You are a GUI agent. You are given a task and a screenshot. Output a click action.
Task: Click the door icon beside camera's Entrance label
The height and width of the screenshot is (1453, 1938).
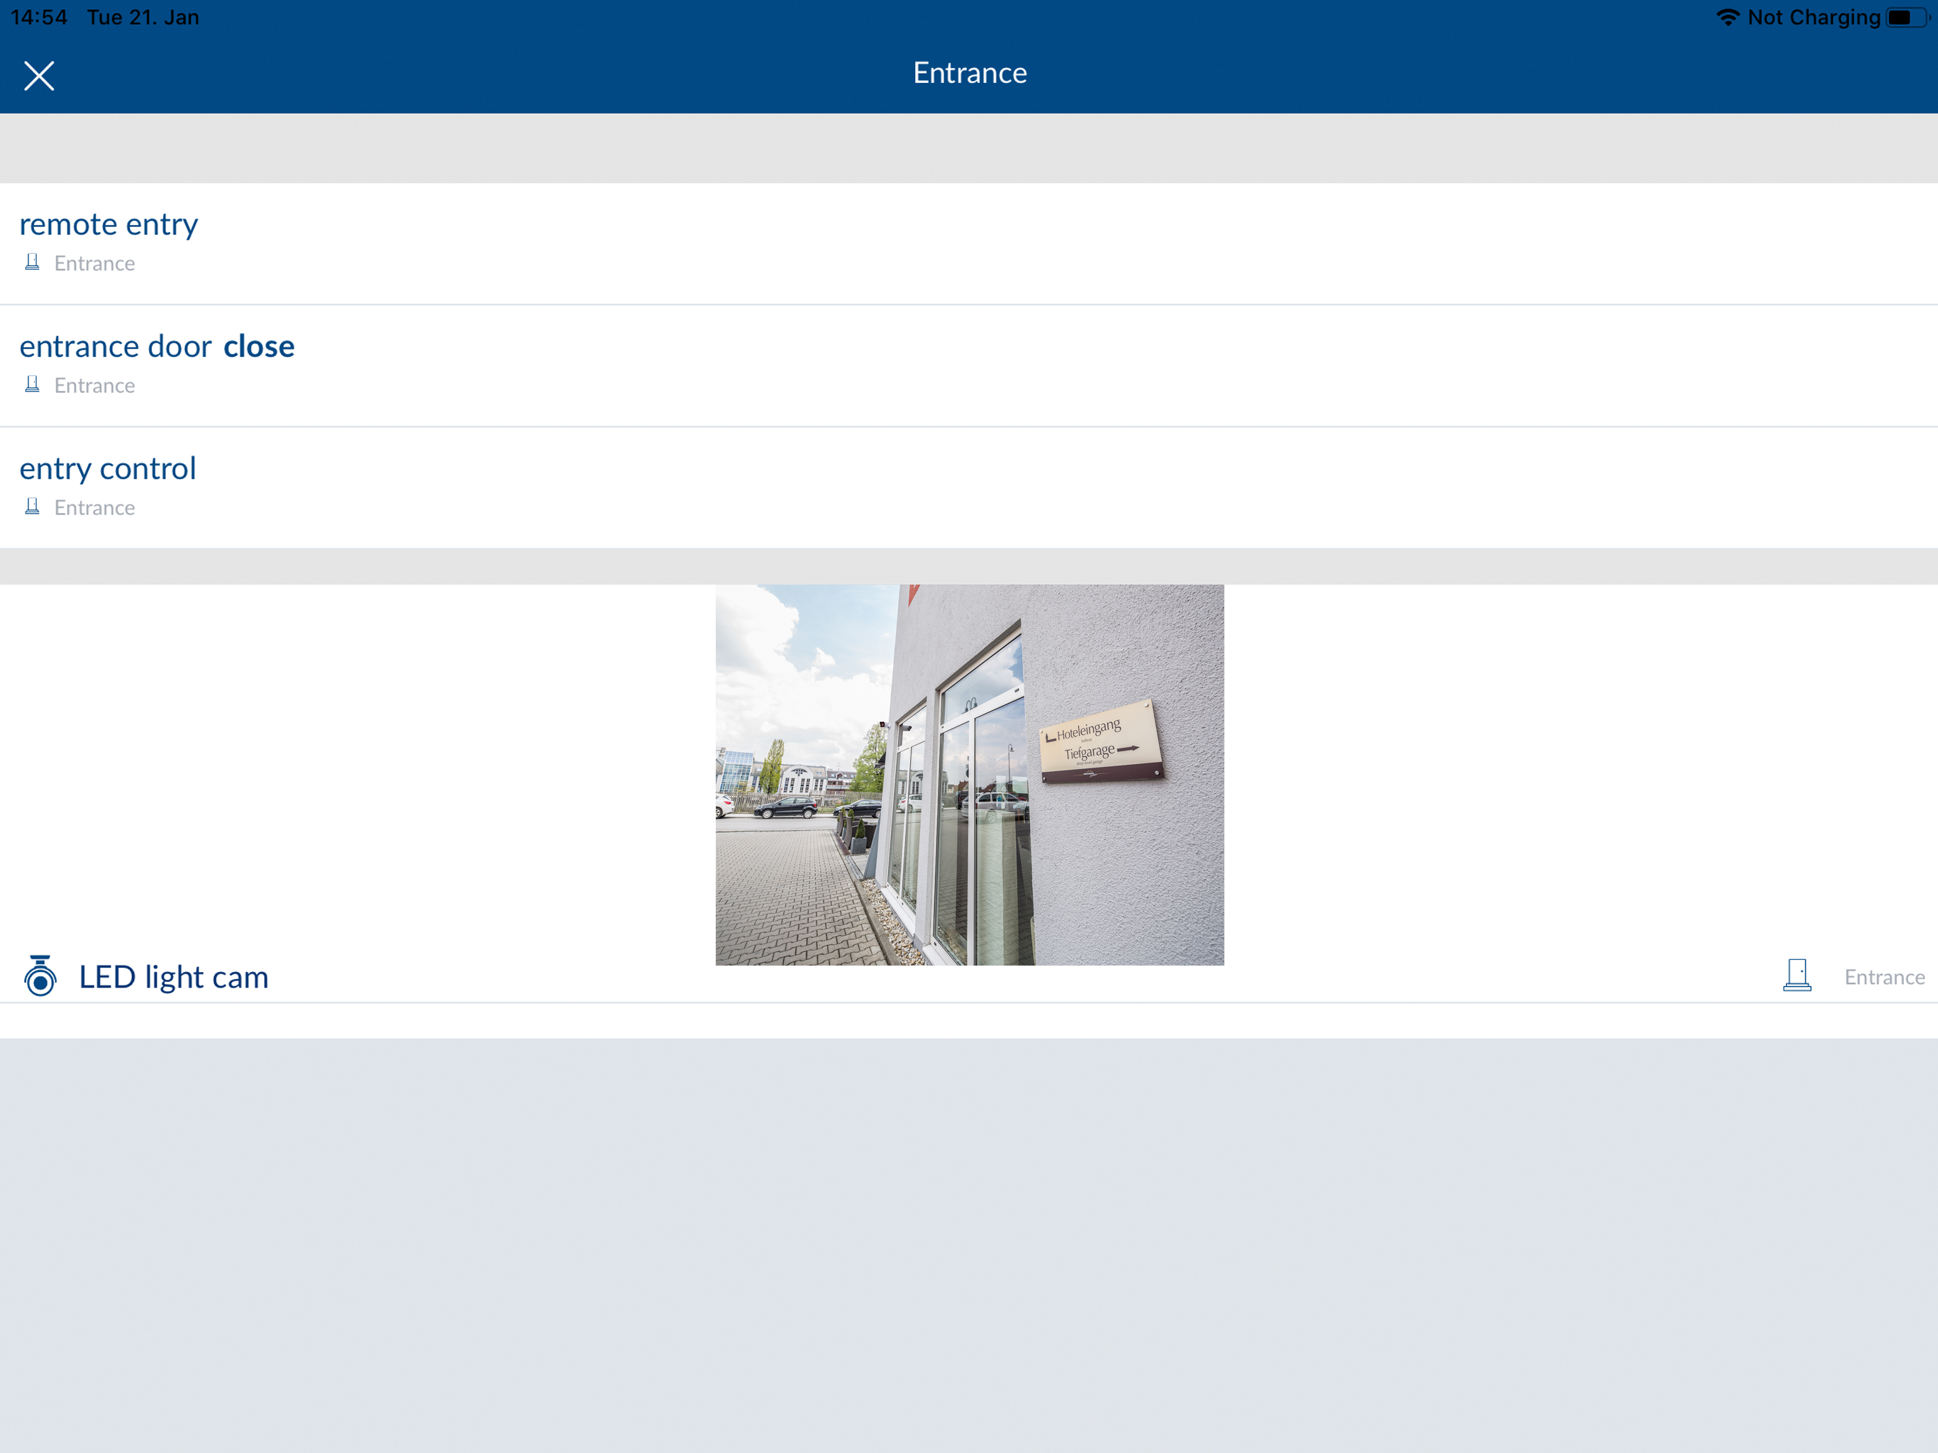pos(1797,976)
